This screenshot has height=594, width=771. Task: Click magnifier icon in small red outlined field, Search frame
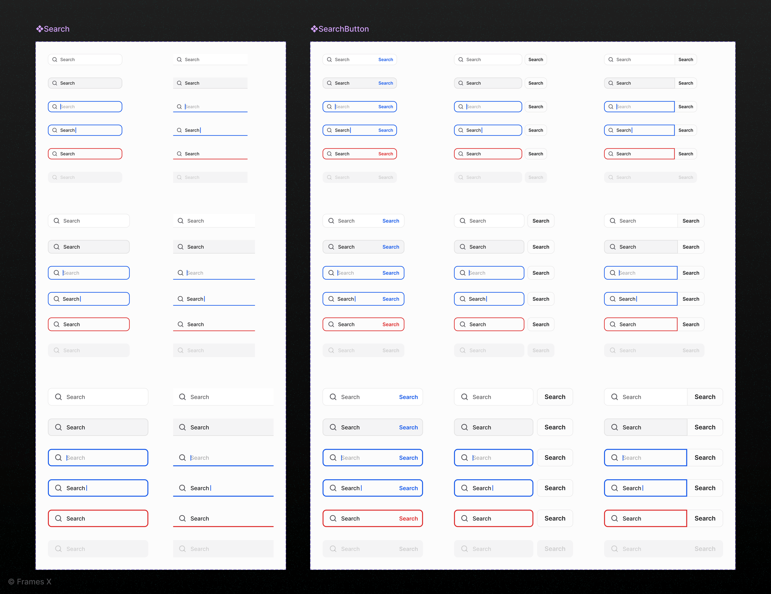coord(55,154)
